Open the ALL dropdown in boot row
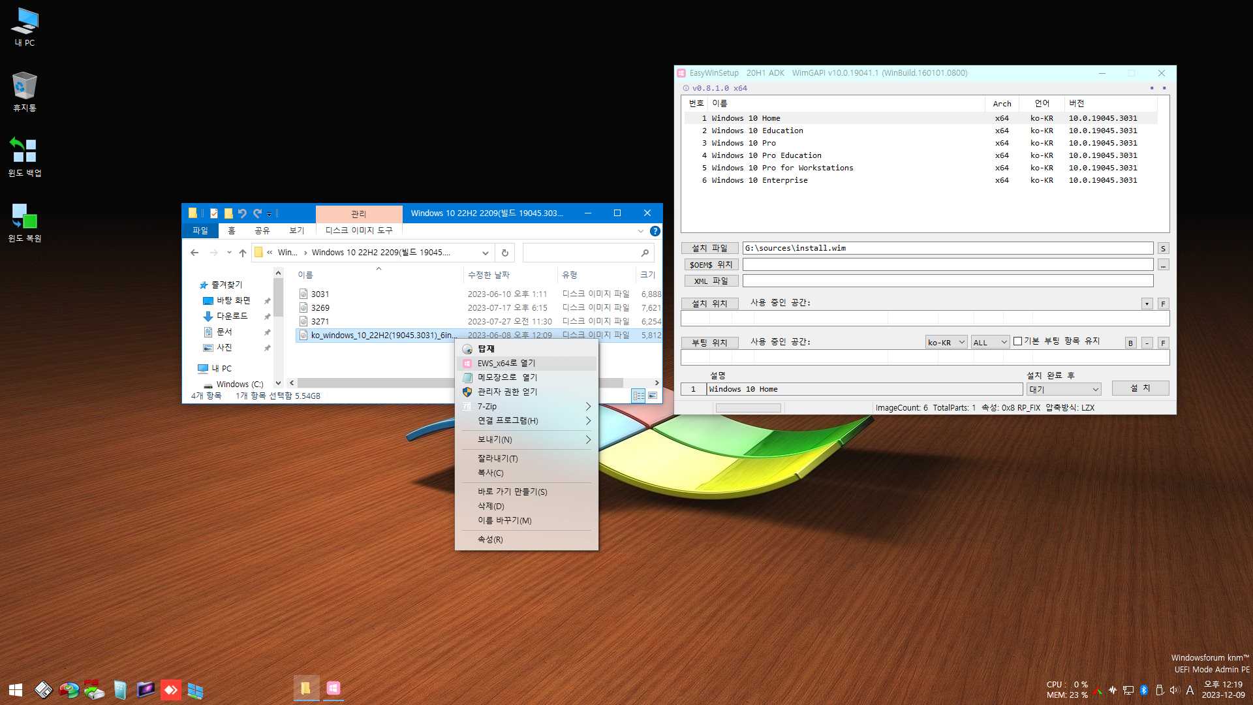This screenshot has width=1253, height=705. tap(990, 342)
